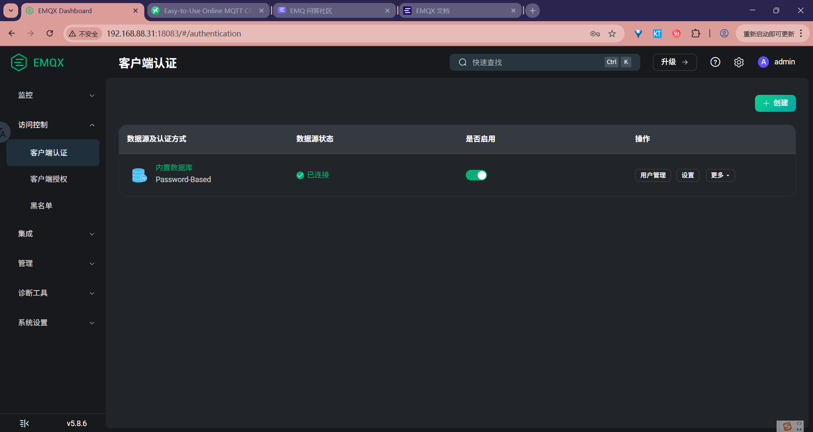Expand the 集成 sidebar menu

click(x=53, y=234)
